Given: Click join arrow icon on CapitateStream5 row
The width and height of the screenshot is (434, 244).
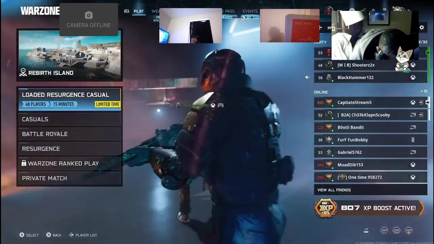Looking at the screenshot, I should click(x=421, y=102).
